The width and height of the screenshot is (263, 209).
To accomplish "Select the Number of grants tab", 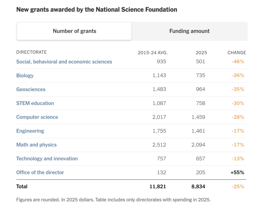I will [x=74, y=31].
